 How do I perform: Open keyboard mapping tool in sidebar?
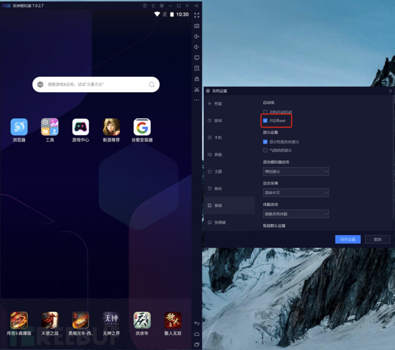[197, 26]
